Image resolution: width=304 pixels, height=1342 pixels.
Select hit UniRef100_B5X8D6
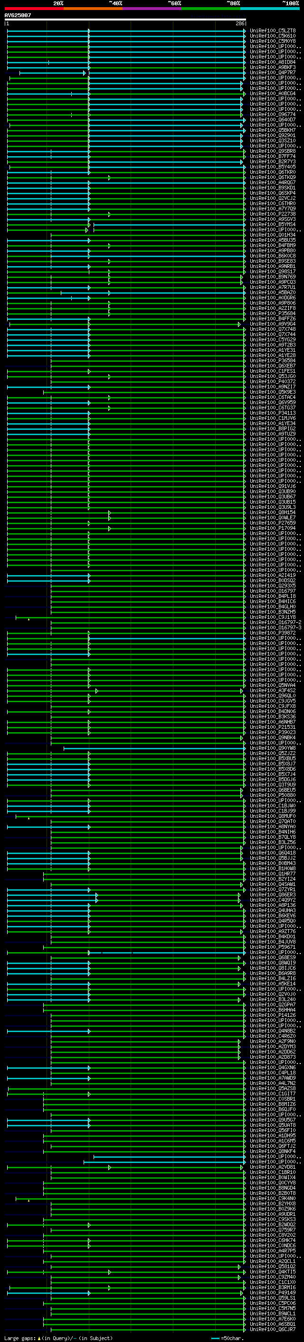[273, 769]
